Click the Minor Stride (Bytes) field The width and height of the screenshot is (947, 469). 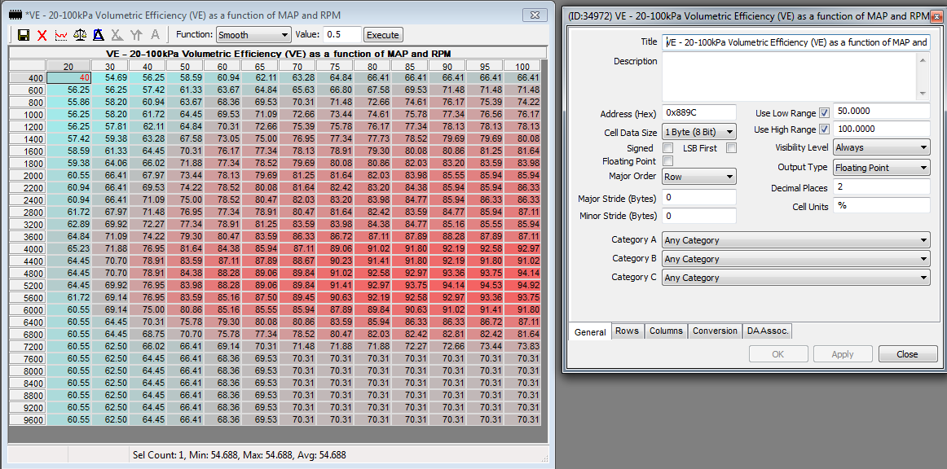(698, 216)
